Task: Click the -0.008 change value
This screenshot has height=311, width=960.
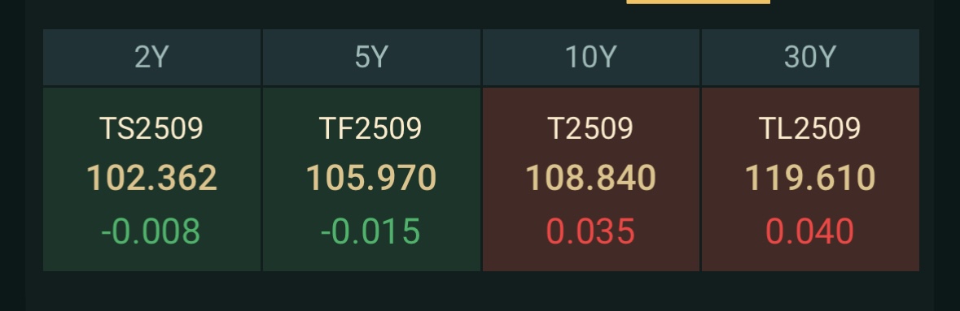Action: pos(151,231)
